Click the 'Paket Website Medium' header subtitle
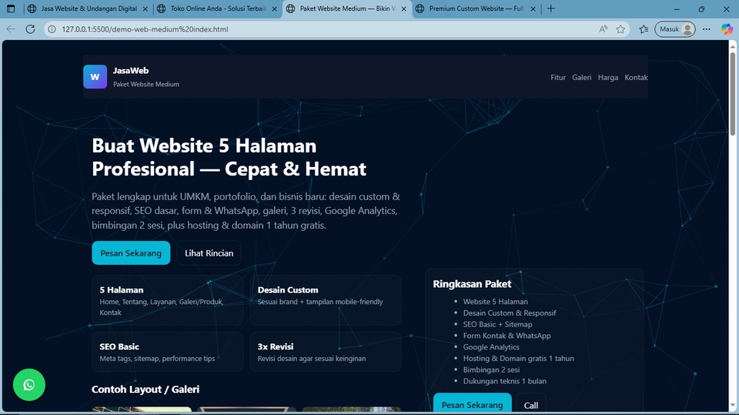 pos(146,84)
